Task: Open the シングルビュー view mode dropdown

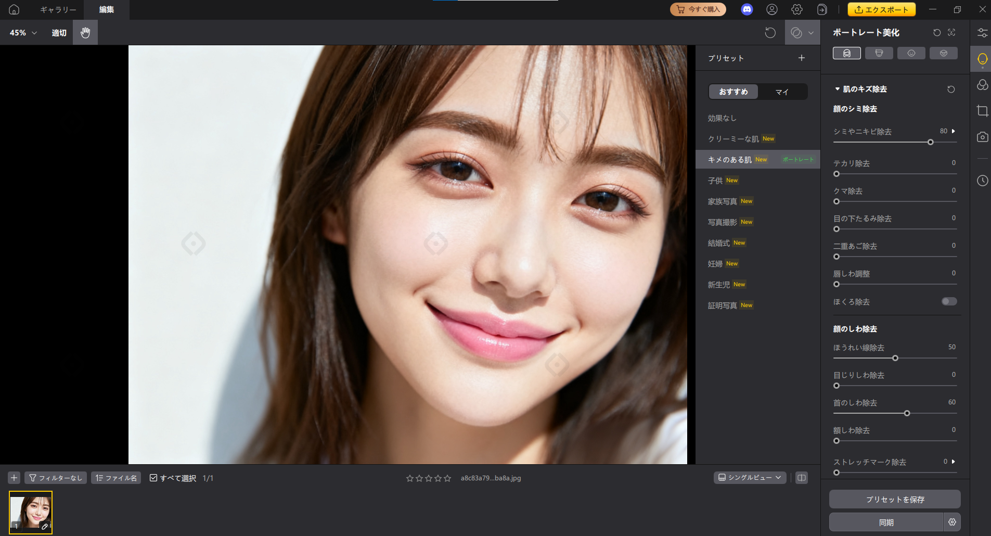Action: coord(749,477)
